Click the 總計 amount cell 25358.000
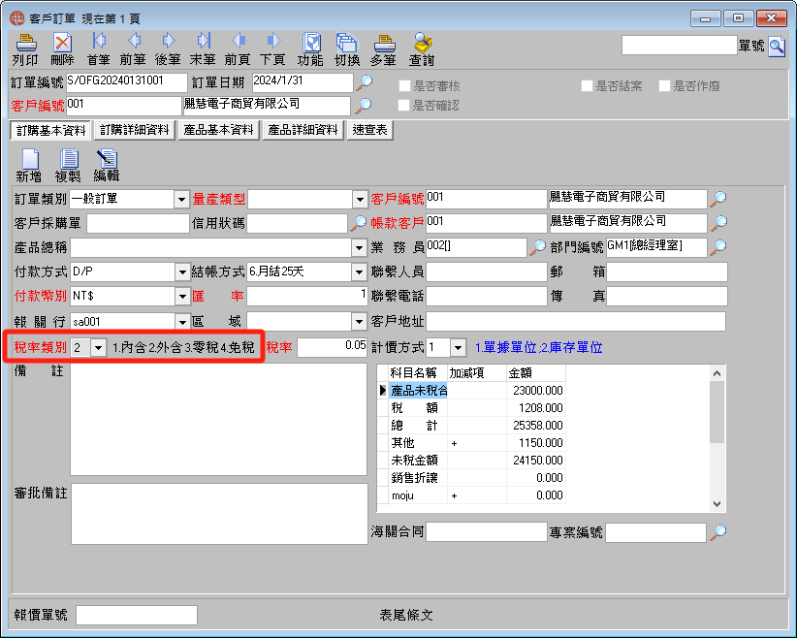 pos(536,426)
